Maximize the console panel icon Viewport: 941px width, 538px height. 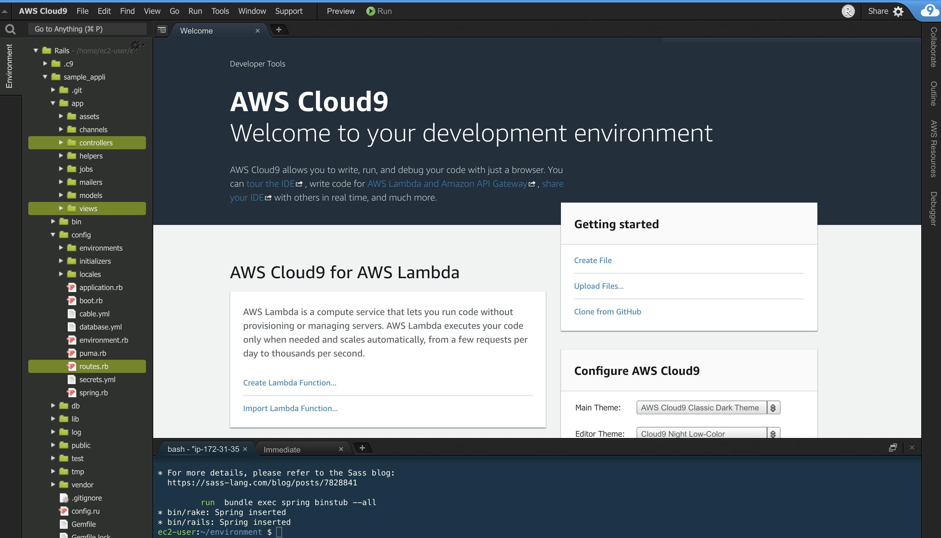coord(893,448)
